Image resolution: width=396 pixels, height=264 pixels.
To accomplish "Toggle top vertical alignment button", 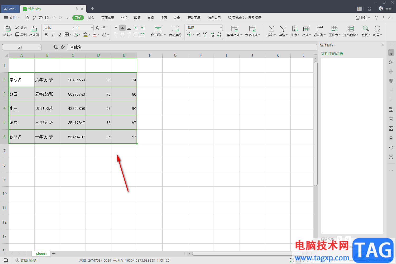I will coord(116,28).
